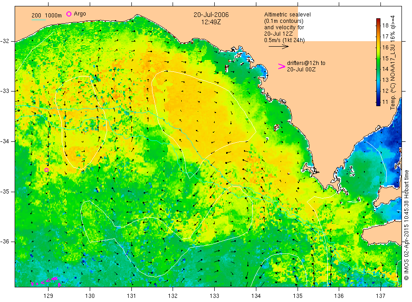Screen dimensions: 412x302
Task: Click longitude label 134
Action: pos(256,296)
